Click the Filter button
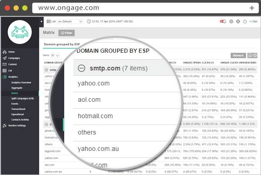 coord(67,33)
